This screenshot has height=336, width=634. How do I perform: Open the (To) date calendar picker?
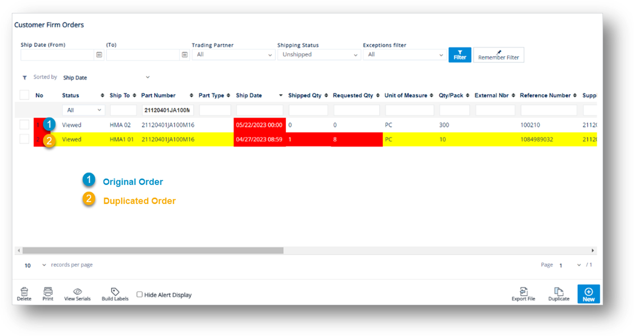[185, 55]
